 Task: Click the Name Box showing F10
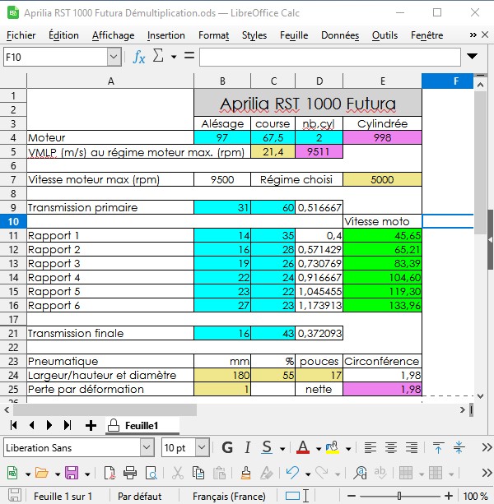[56, 57]
